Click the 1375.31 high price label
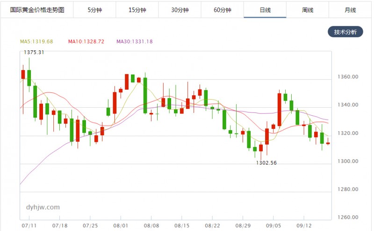The image size is (374, 231). pyautogui.click(x=34, y=52)
